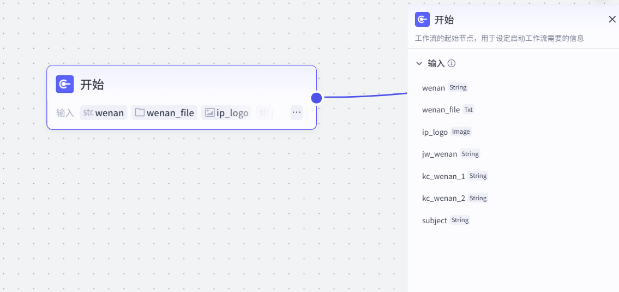Viewport: 619px width, 292px height.
Task: Click the ip_logo name in the side panel
Action: coord(435,132)
